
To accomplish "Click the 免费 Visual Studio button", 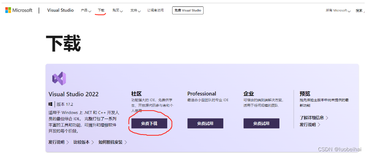I will click(188, 11).
